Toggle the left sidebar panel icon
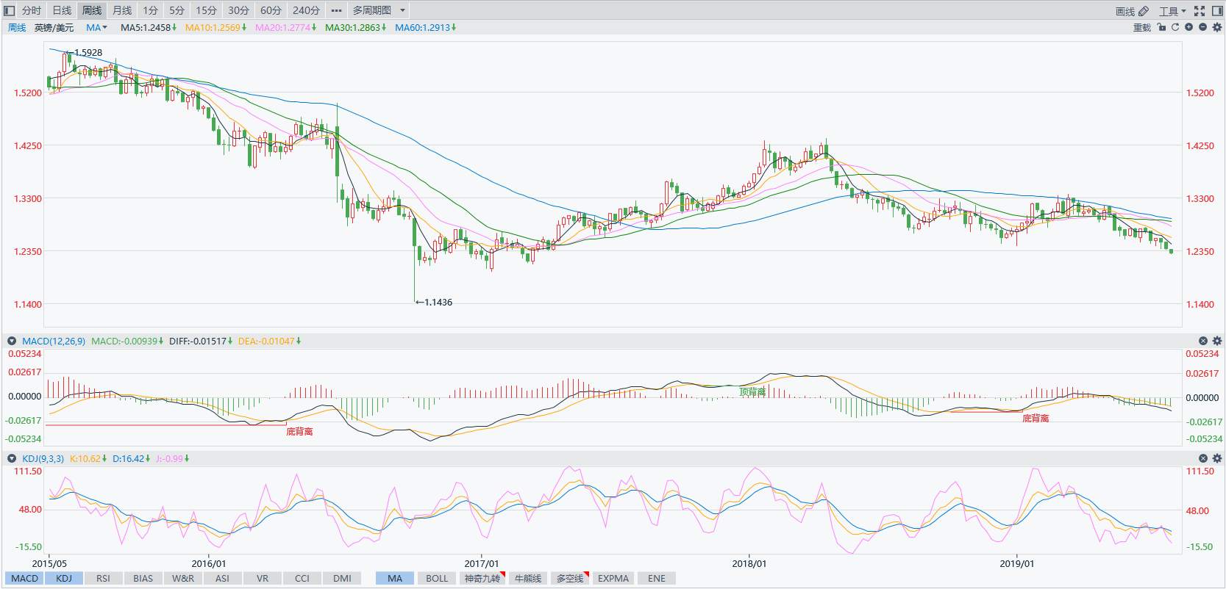Viewport: 1226px width, 589px height. [x=10, y=10]
